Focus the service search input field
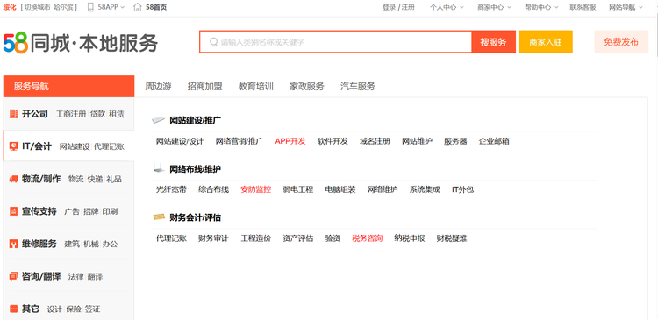 tap(336, 42)
